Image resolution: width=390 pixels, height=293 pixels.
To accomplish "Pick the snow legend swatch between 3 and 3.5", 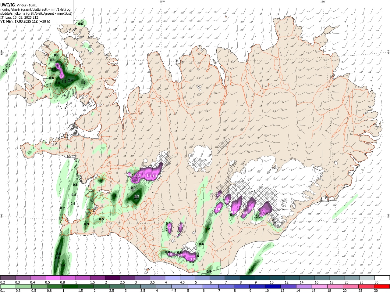I will [143, 278].
